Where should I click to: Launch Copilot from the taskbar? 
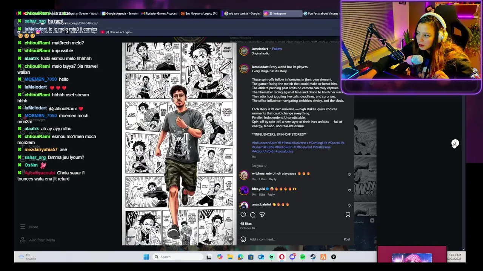[220, 257]
